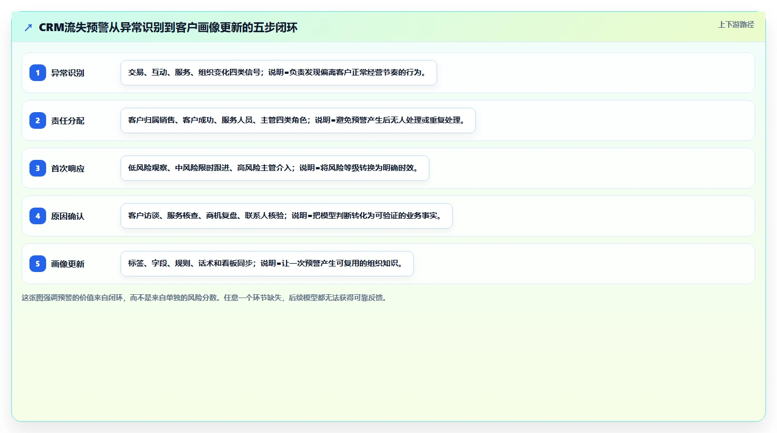The width and height of the screenshot is (777, 433).
Task: Click the footnote beginning 这张图强调预警的价值
Action: 204,298
